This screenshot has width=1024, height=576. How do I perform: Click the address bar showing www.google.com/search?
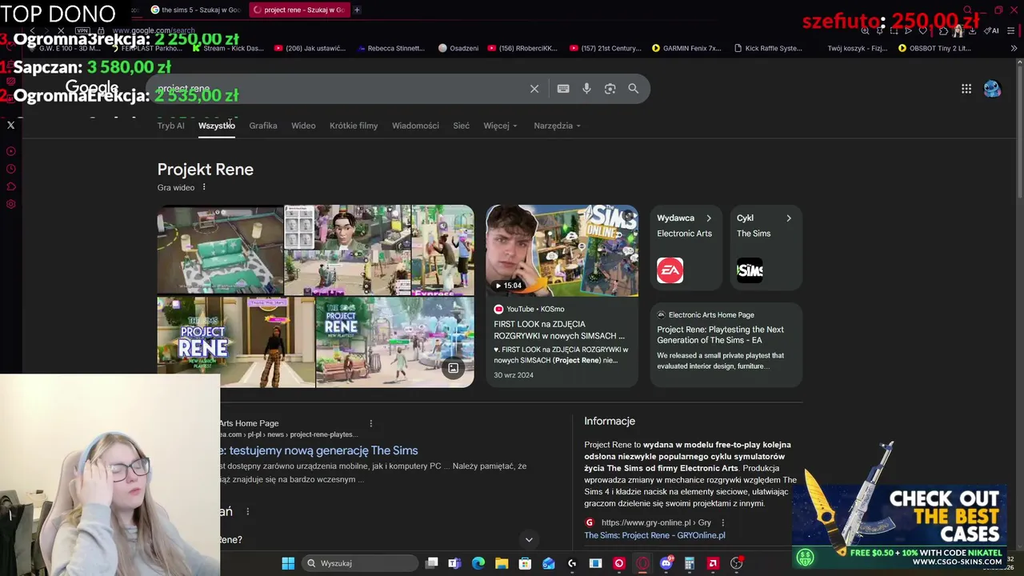tap(152, 30)
